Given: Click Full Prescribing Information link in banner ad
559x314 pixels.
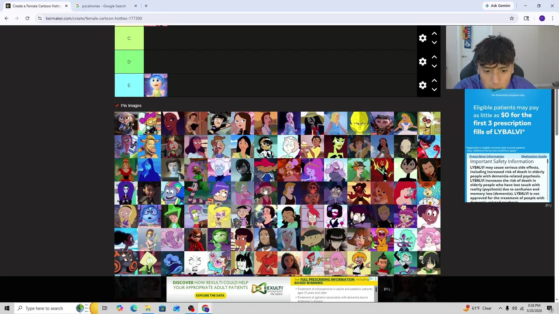Looking at the screenshot, I should coord(327,279).
